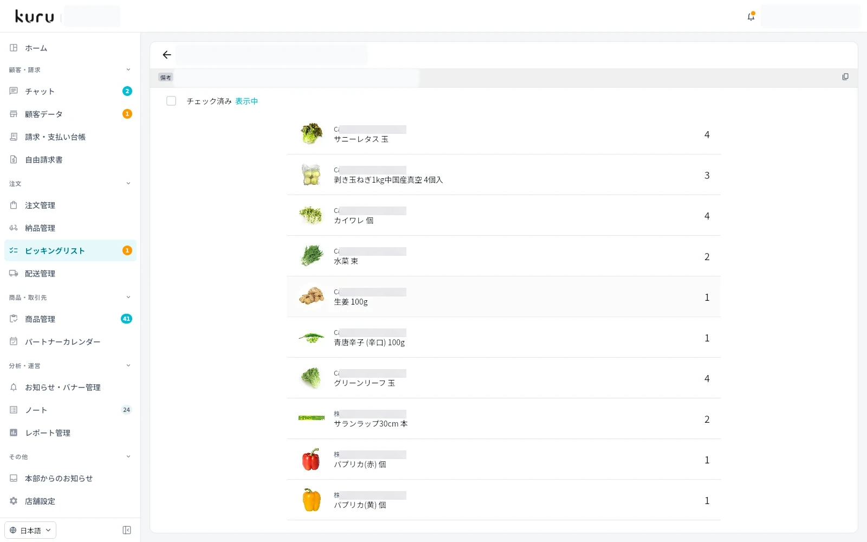This screenshot has height=542, width=867.
Task: Select the カイワレ 個 row text
Action: click(x=354, y=221)
